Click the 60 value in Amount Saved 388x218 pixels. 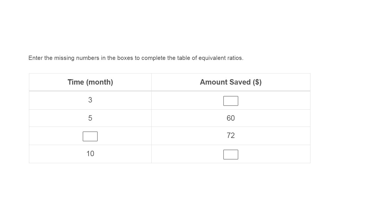(x=231, y=118)
